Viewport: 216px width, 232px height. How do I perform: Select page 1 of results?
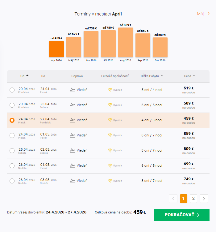pos(184,199)
